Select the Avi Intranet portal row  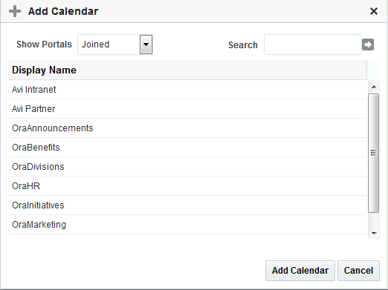(187, 90)
